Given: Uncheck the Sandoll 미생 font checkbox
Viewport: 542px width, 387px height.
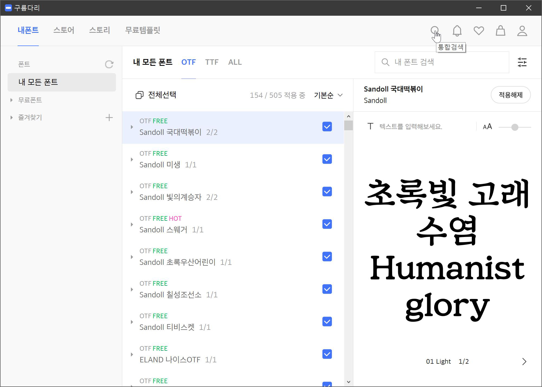Looking at the screenshot, I should tap(327, 159).
